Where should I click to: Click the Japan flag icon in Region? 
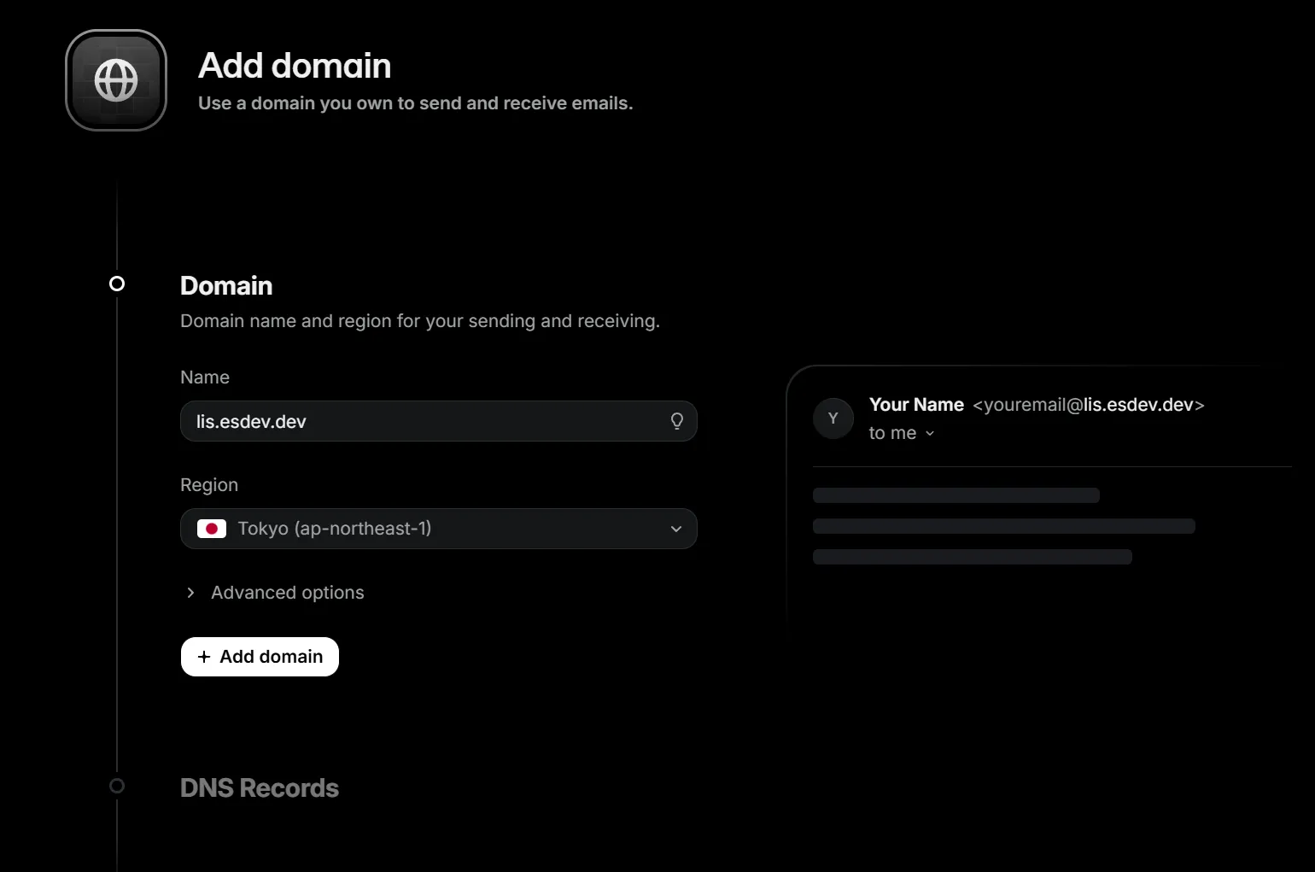coord(212,529)
